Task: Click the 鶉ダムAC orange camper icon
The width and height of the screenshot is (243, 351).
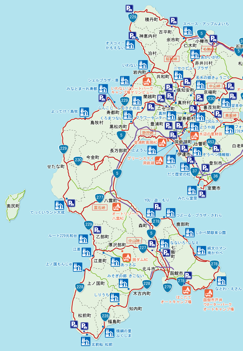Action: pos(127,258)
